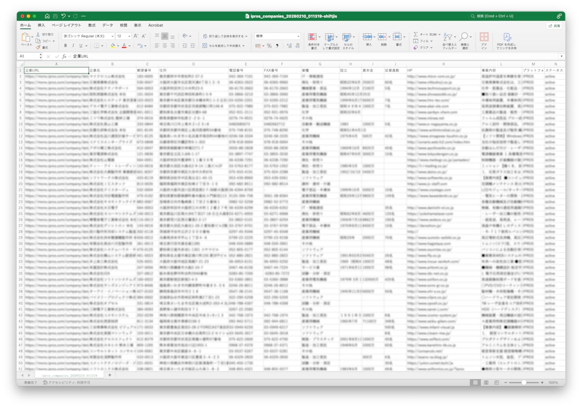Expand the borders dropdown arrow

(103, 46)
